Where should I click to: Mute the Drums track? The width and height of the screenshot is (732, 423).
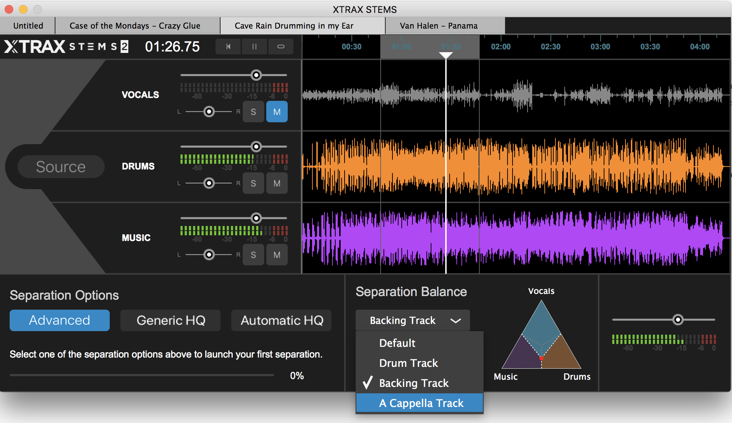[x=277, y=183]
